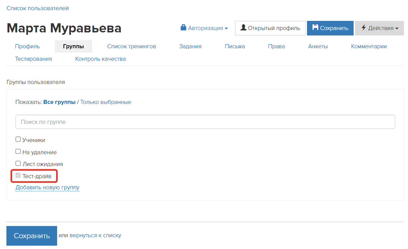The width and height of the screenshot is (408, 249).
Task: Open the Список тренингов tab
Action: 132,47
